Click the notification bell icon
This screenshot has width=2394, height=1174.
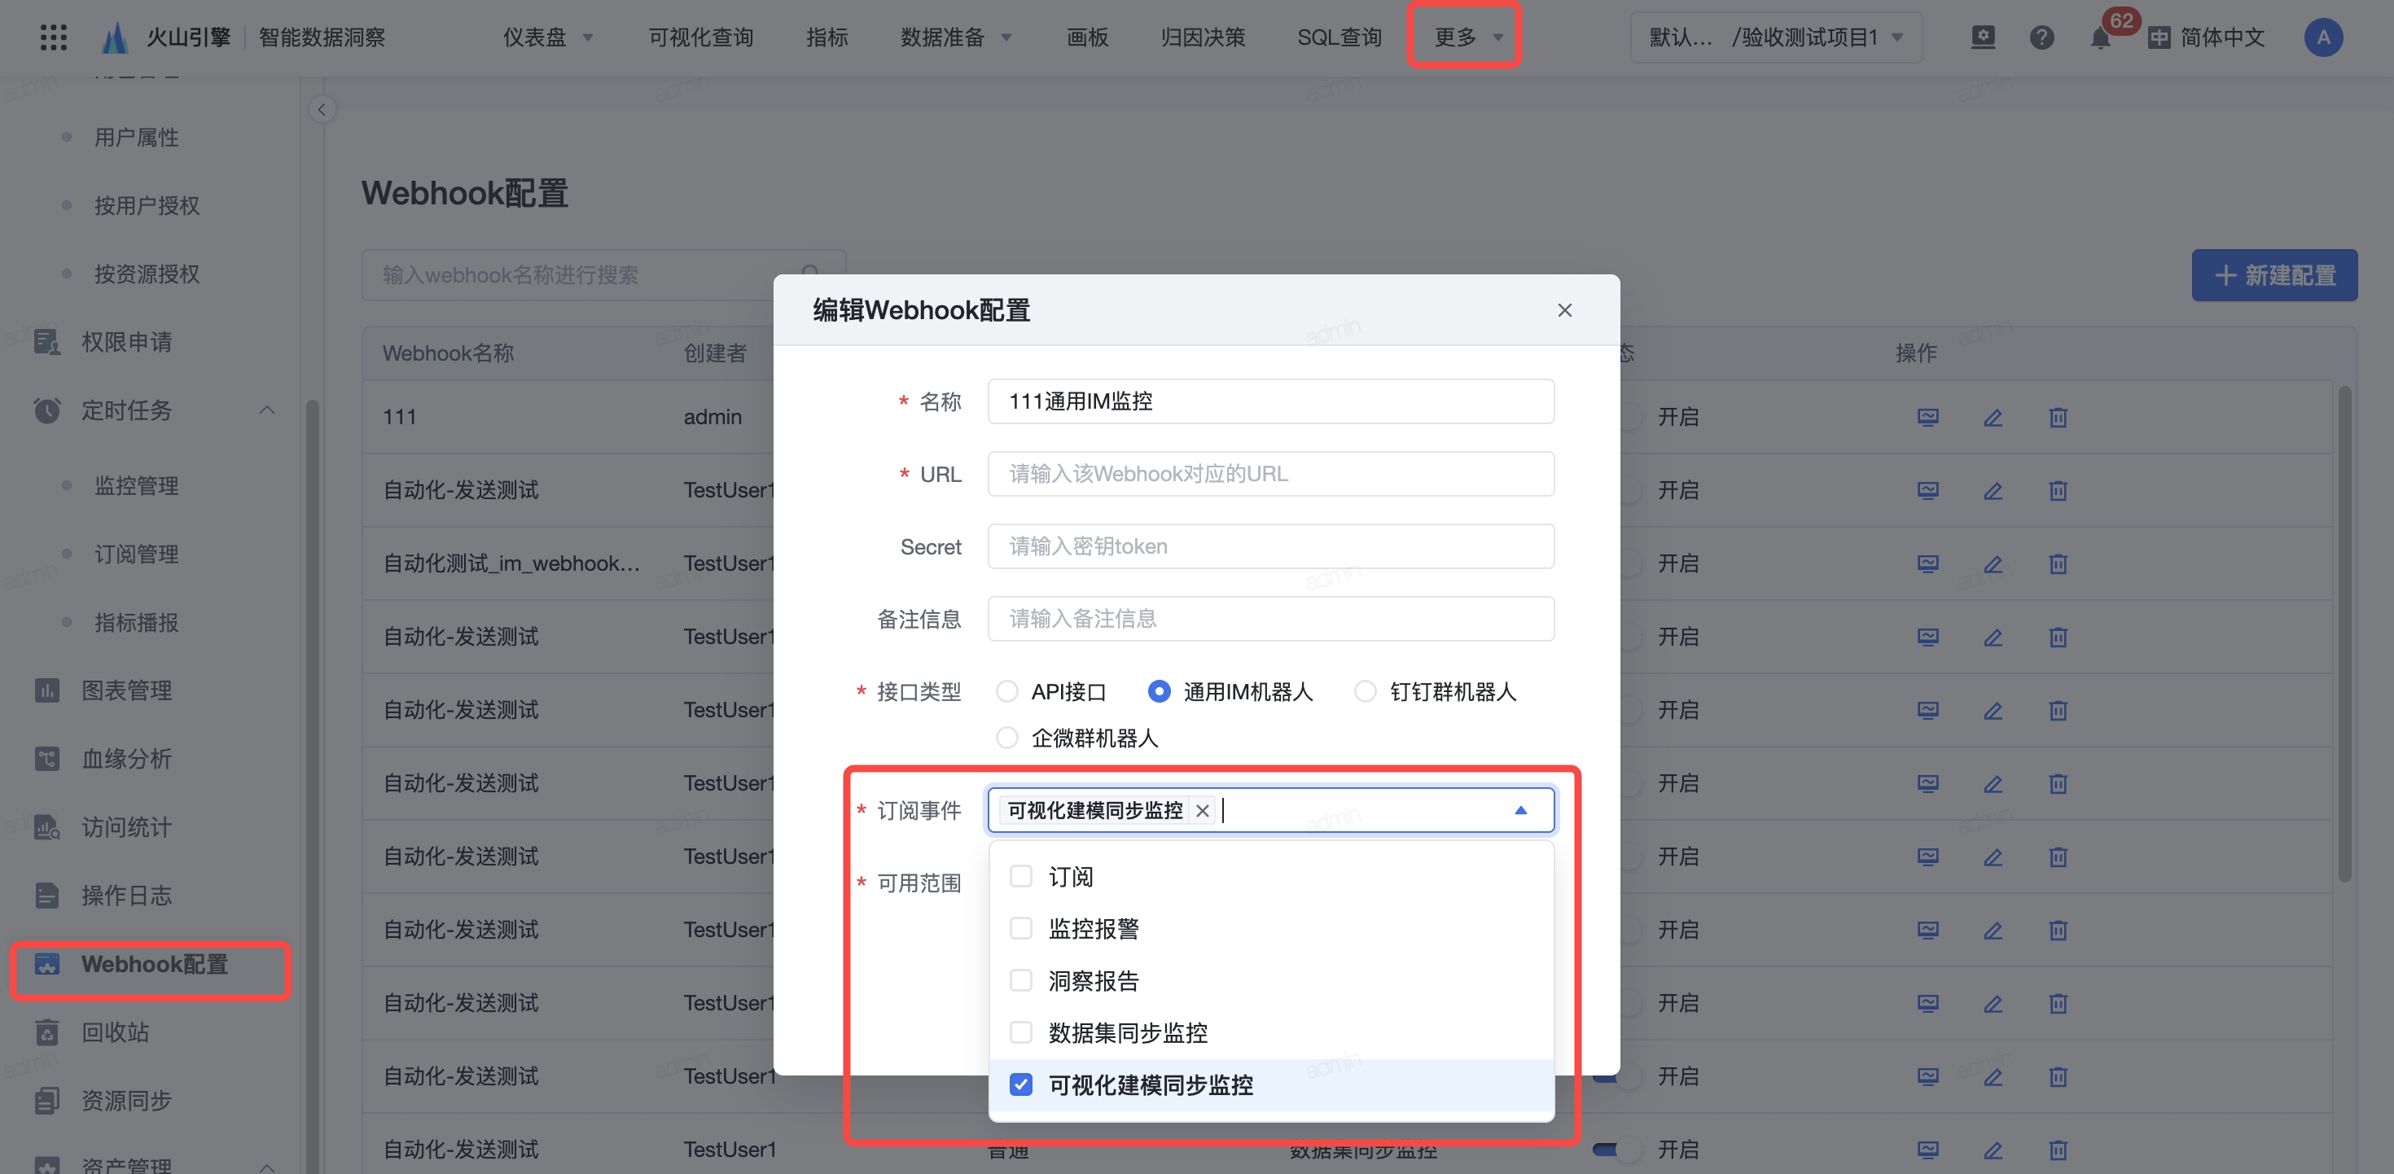click(2099, 38)
